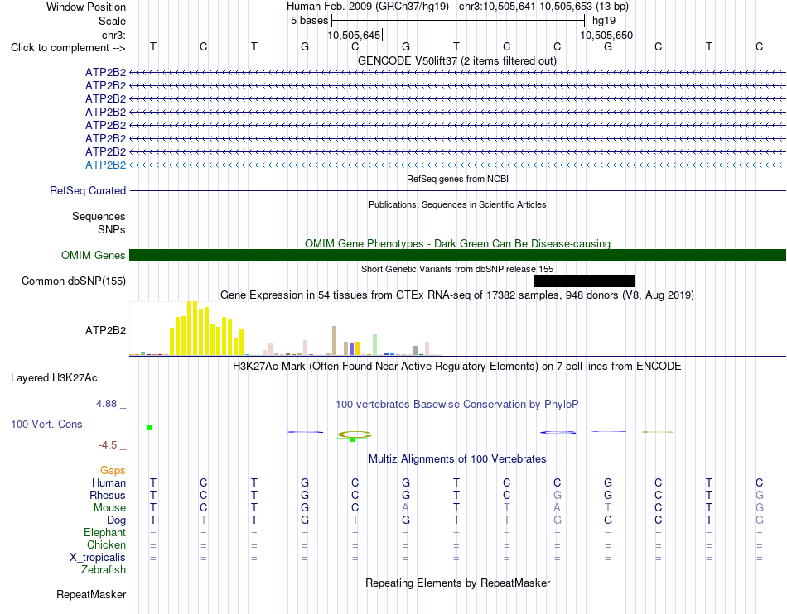The image size is (787, 614).
Task: Click the RefSeq Curated horizontal intron line
Action: [457, 190]
